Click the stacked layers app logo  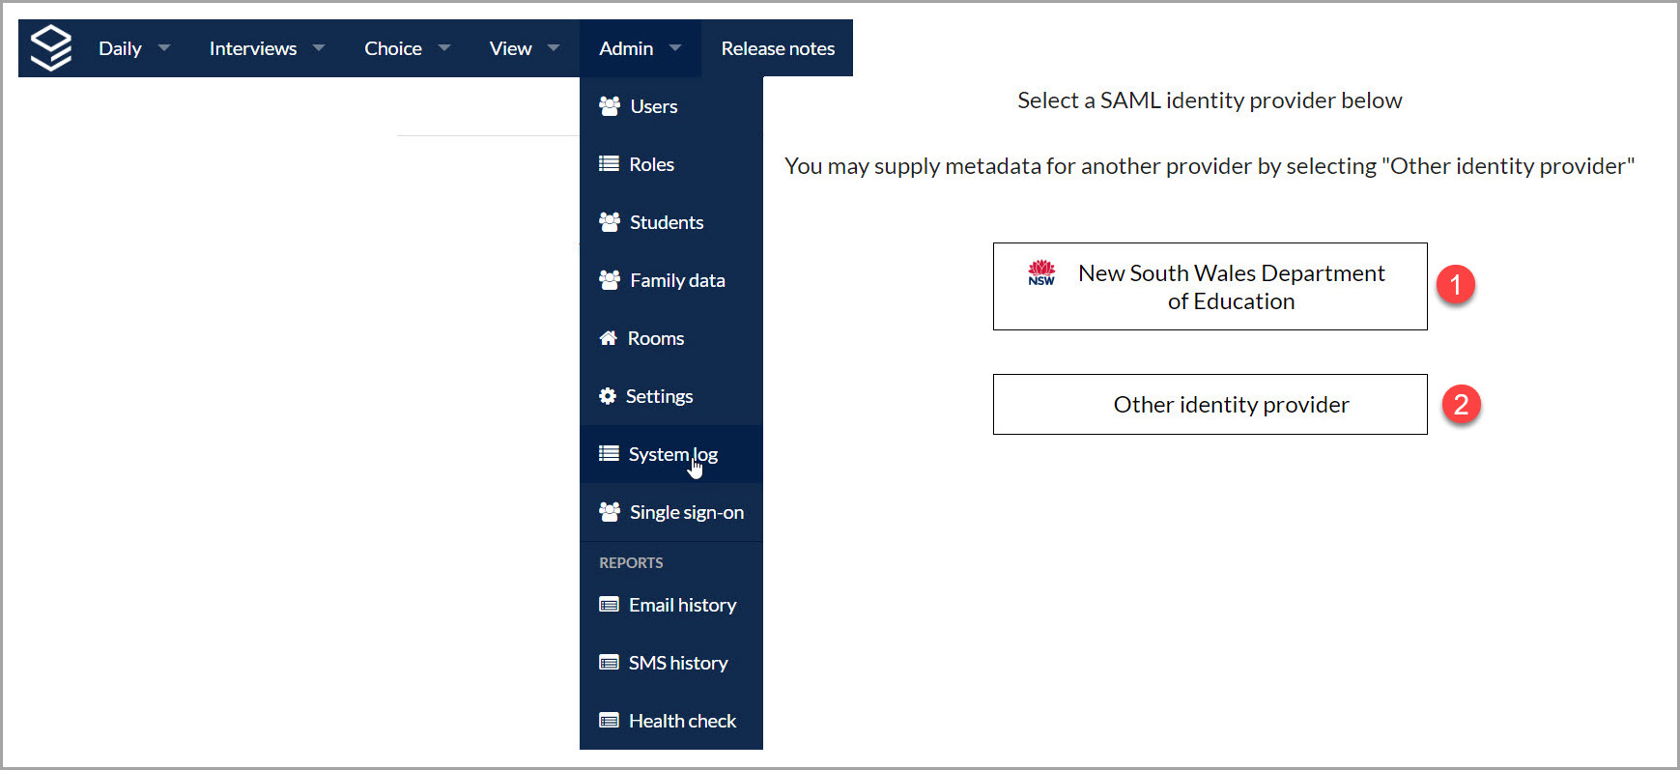[x=51, y=48]
